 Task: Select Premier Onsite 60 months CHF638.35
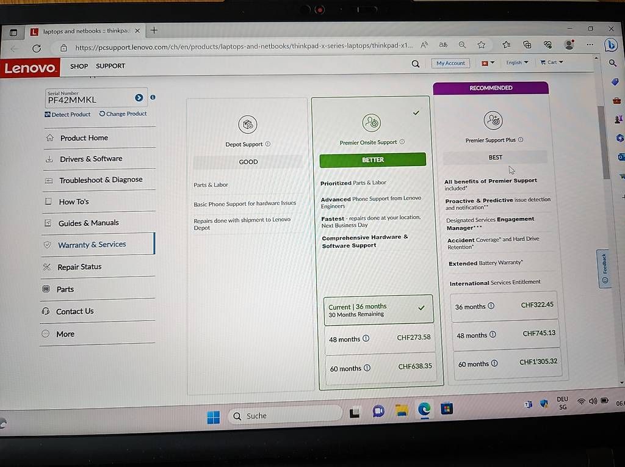381,367
